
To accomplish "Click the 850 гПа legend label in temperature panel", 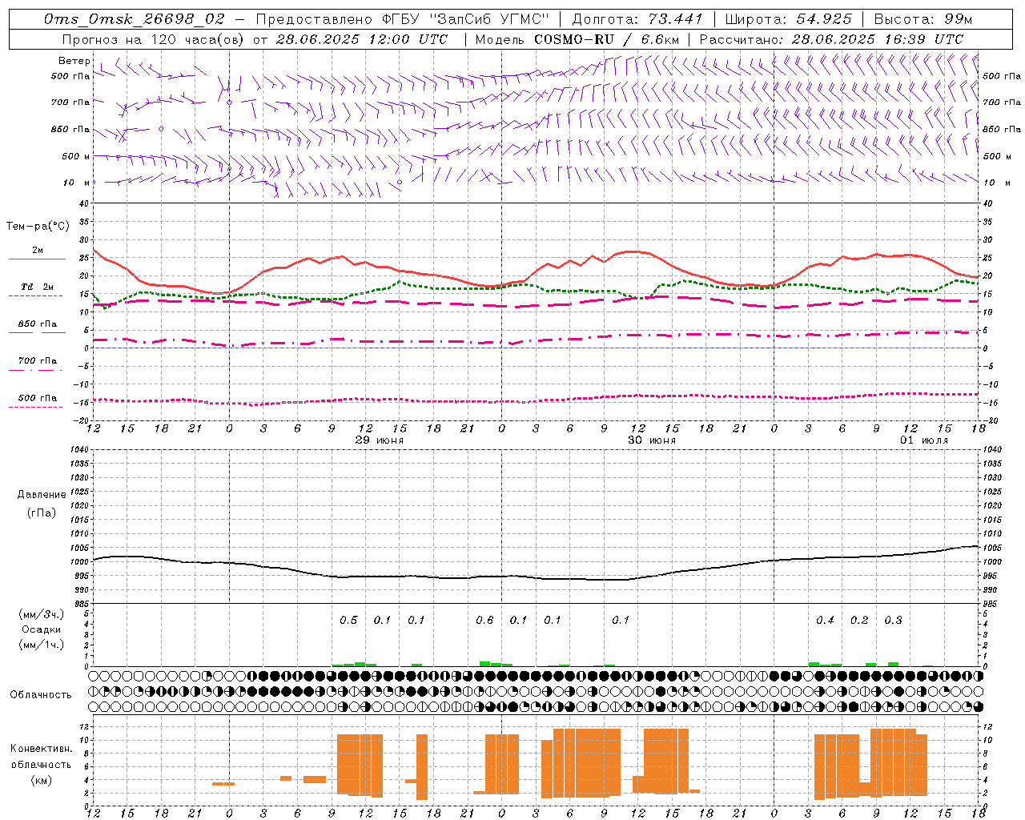I will pos(38,324).
